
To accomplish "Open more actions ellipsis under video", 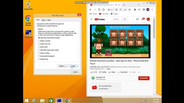I will coord(139,72).
